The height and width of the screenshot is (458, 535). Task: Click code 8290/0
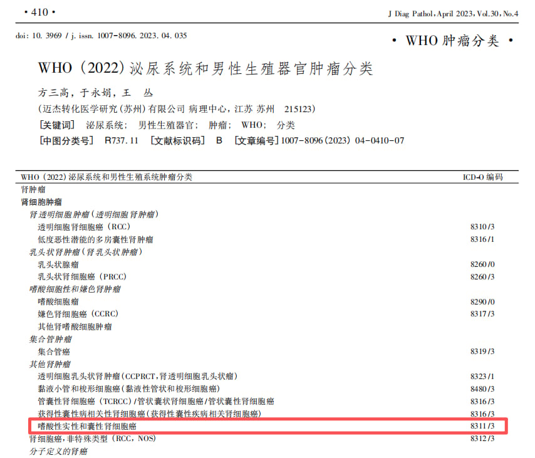482,302
